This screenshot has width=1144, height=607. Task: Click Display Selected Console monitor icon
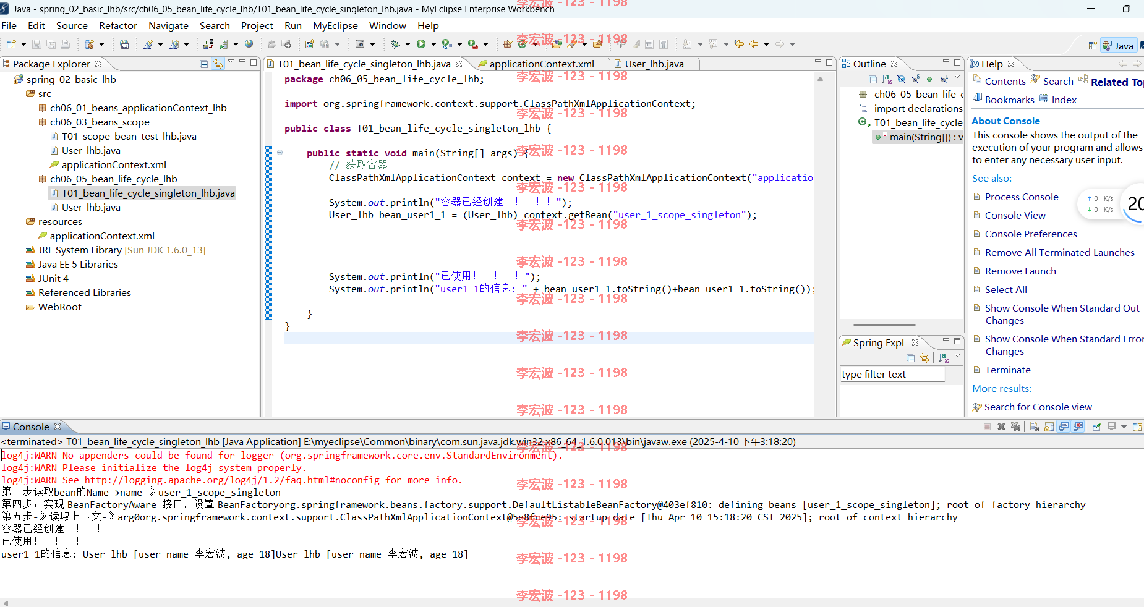pyautogui.click(x=1111, y=427)
